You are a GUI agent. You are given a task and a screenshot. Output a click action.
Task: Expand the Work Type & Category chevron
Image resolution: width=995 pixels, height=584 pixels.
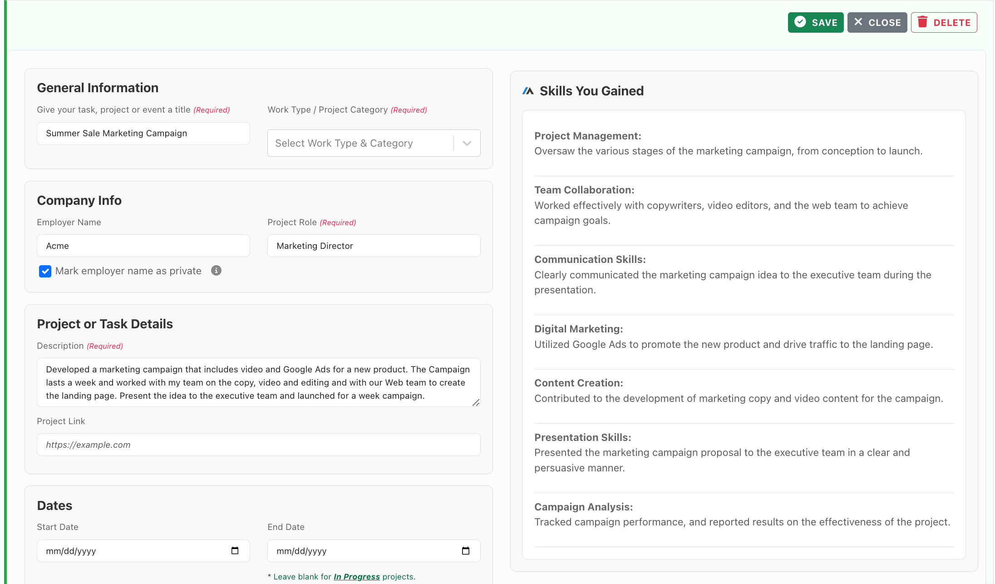[x=467, y=143]
